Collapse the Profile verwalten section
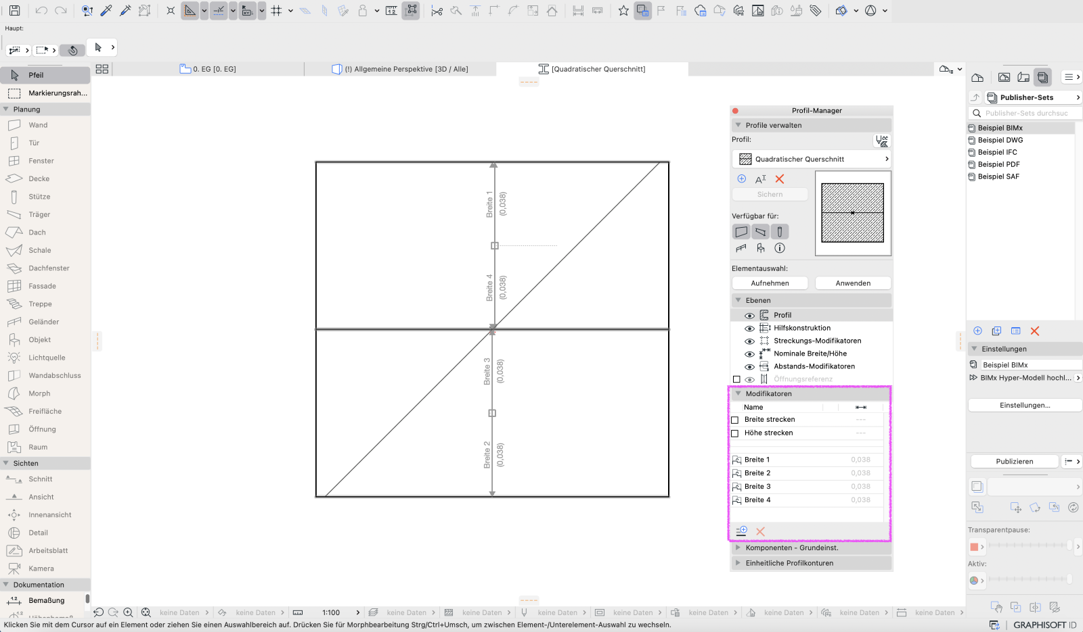This screenshot has height=632, width=1083. pos(738,125)
